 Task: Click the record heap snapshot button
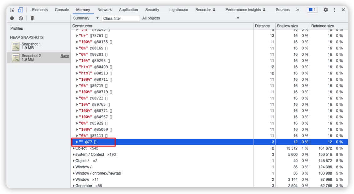coord(12,18)
